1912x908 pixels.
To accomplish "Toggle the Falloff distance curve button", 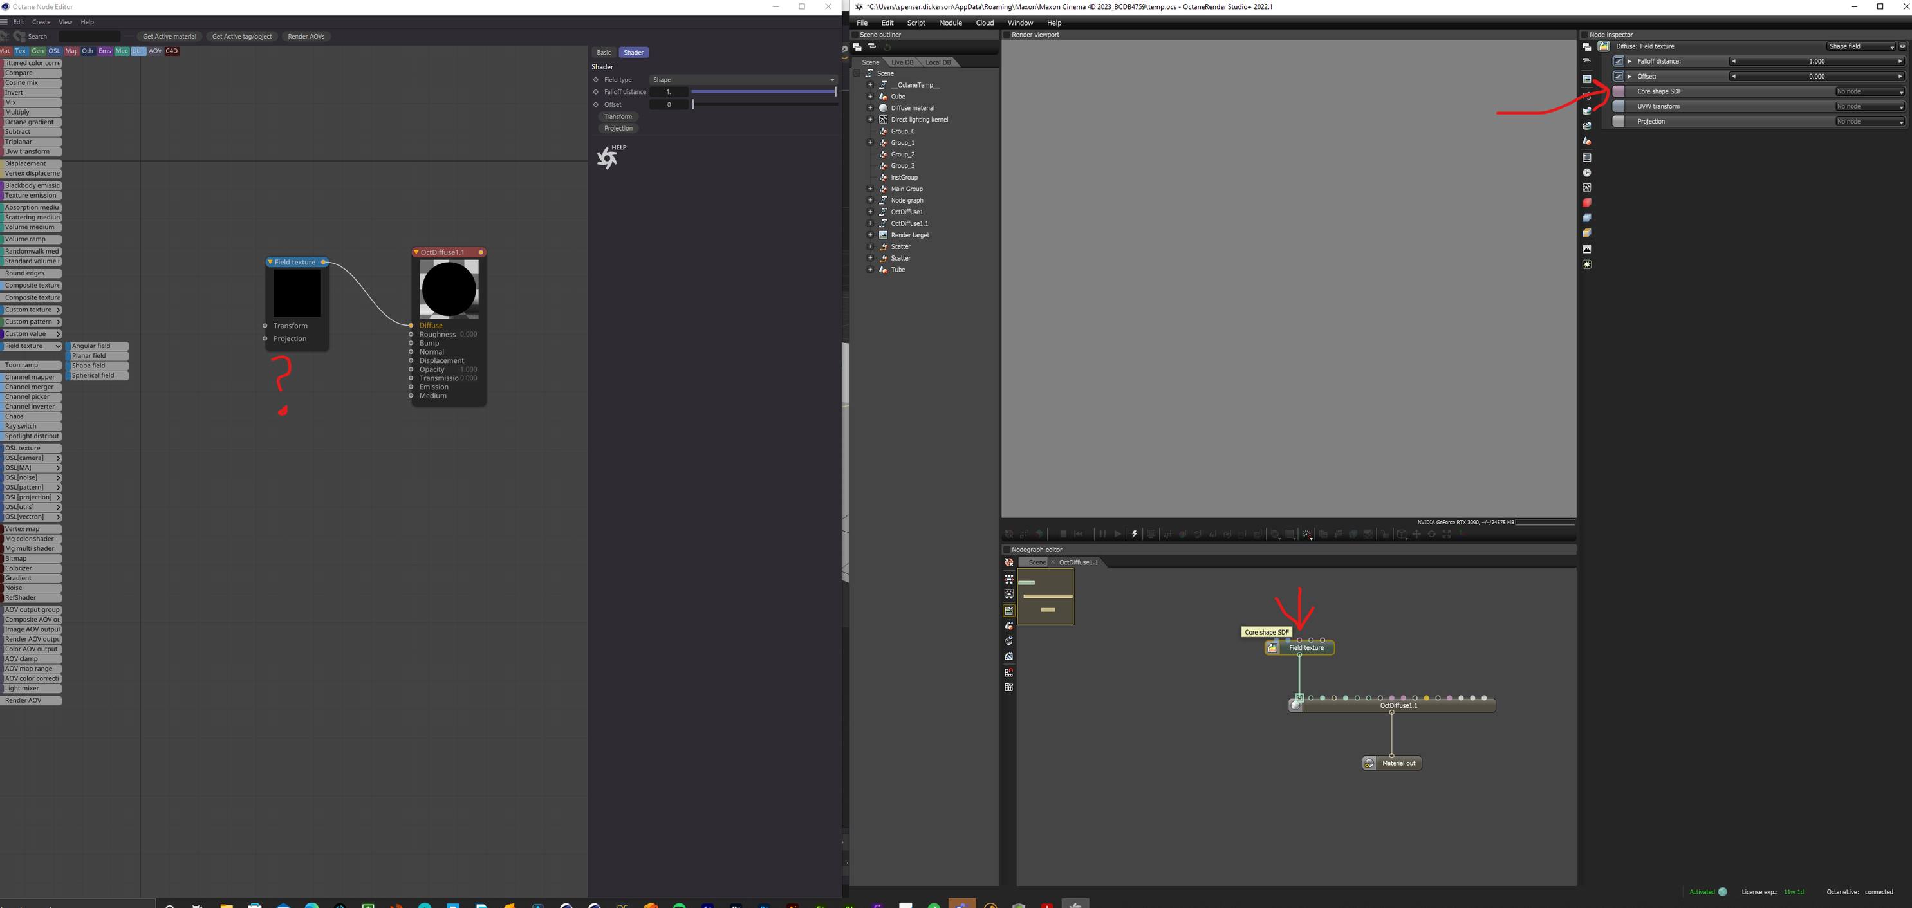I will (1619, 61).
